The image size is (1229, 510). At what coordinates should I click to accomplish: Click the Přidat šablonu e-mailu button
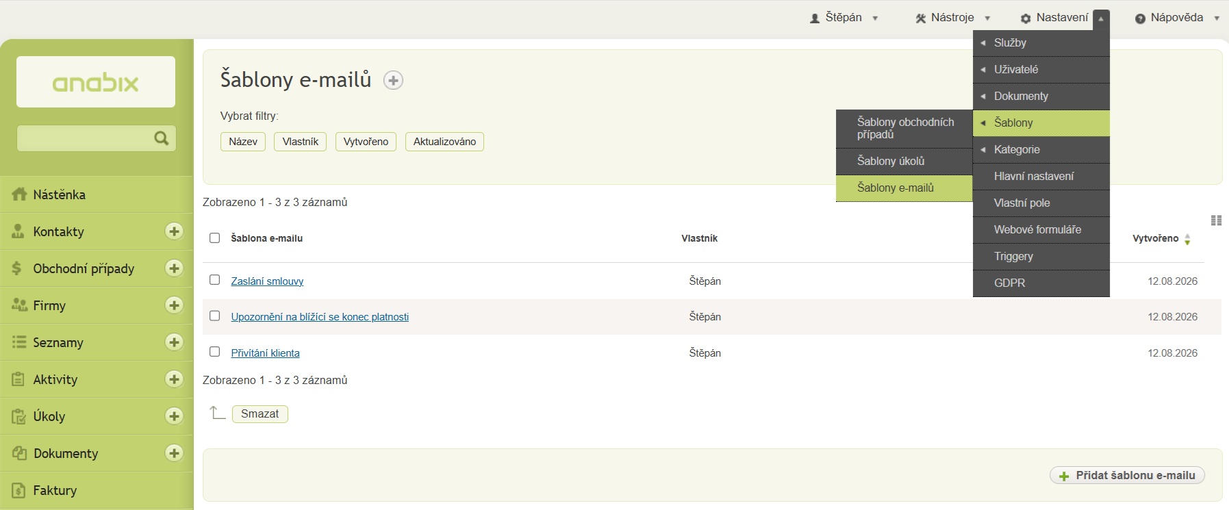pyautogui.click(x=1127, y=475)
